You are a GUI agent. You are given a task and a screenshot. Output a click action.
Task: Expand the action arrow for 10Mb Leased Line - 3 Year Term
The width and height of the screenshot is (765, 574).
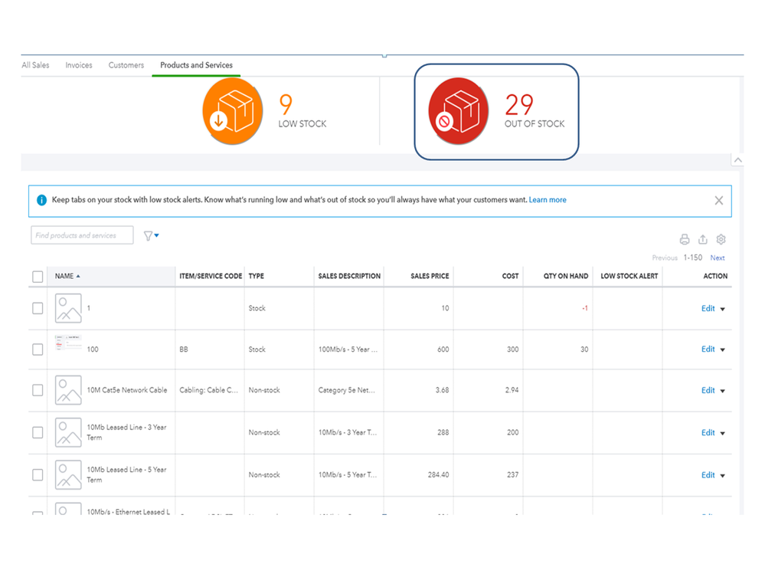point(723,434)
